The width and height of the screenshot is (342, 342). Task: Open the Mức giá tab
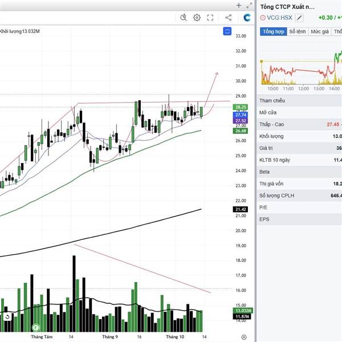(320, 31)
